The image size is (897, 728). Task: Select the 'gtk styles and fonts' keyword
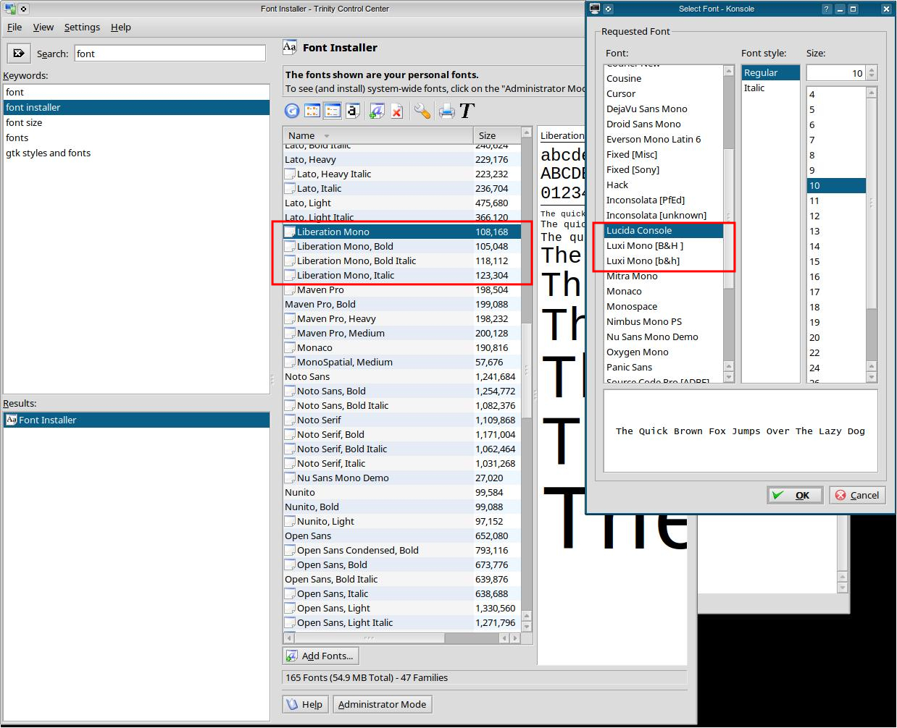[136, 153]
